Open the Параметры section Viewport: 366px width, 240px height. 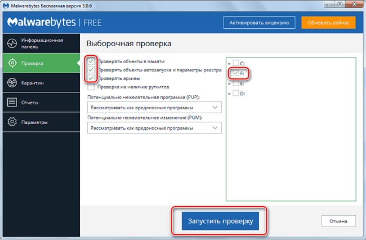(x=41, y=122)
